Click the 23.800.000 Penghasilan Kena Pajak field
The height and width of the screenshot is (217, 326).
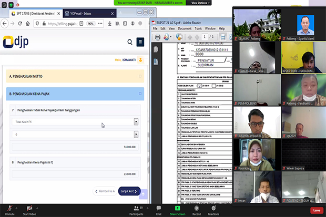(x=75, y=174)
